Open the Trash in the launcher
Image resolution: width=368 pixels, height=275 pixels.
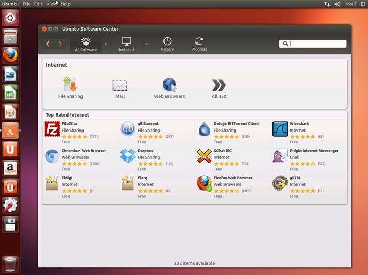pos(10,265)
